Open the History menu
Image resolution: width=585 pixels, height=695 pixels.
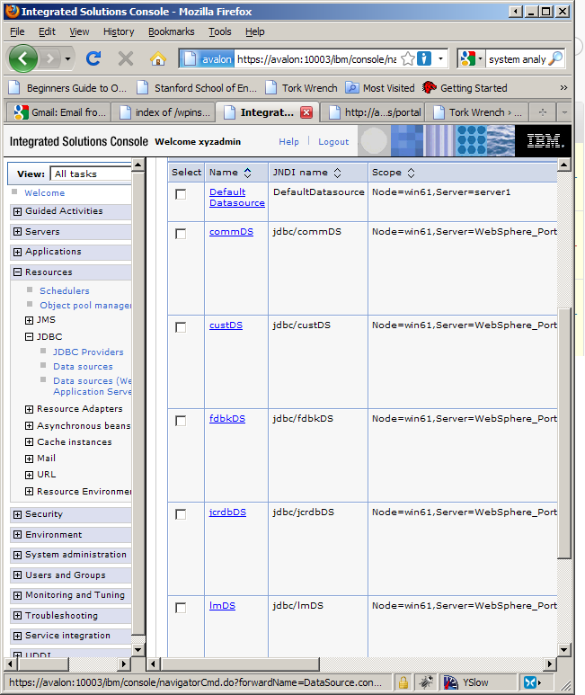pyautogui.click(x=119, y=31)
